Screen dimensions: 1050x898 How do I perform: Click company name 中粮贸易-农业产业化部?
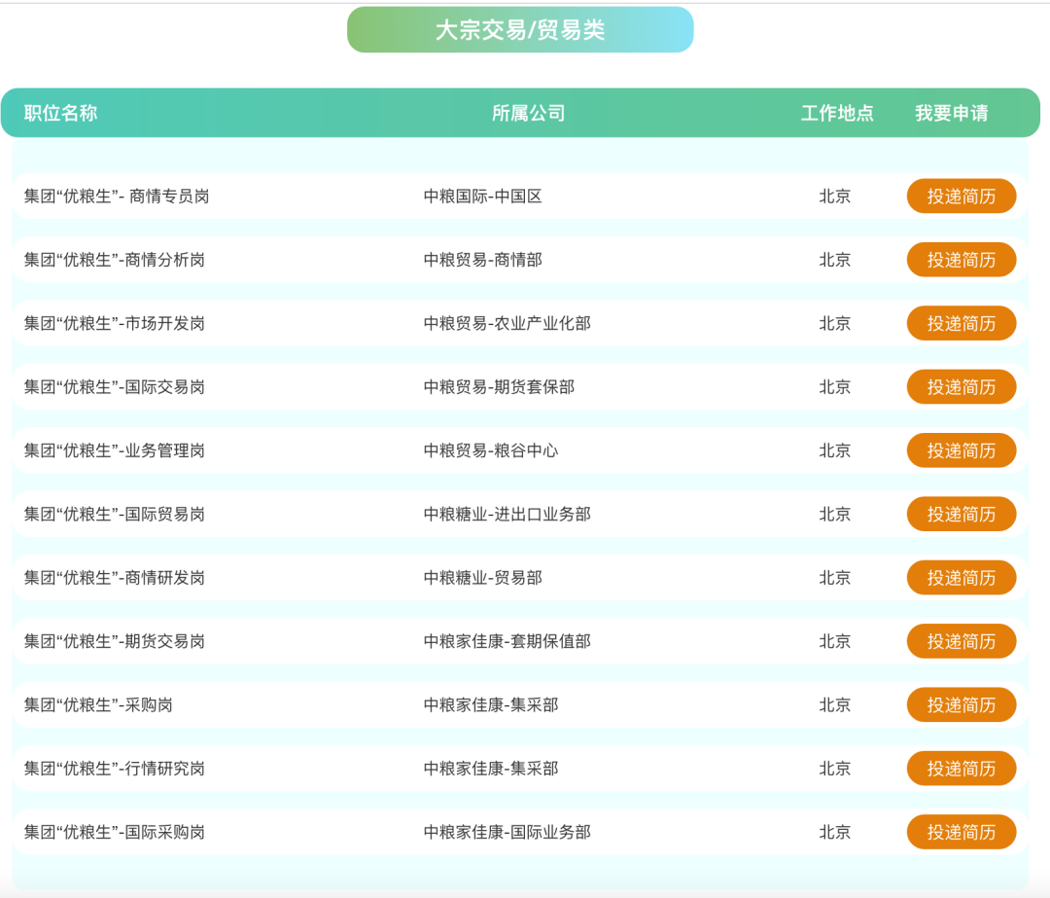coord(507,324)
